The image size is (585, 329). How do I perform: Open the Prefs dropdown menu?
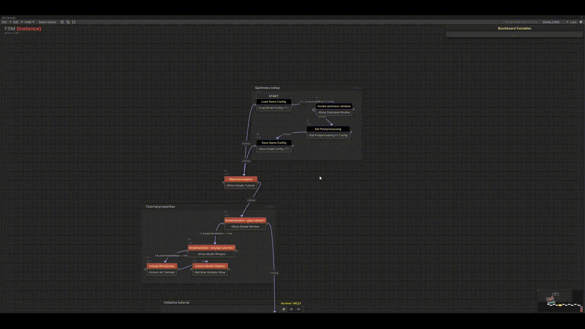[29, 22]
